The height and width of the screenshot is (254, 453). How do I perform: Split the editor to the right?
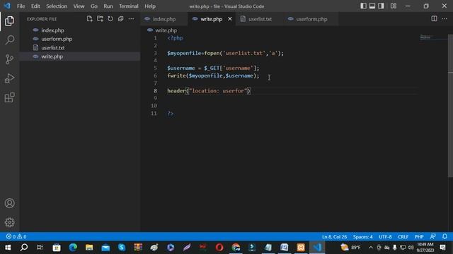pyautogui.click(x=434, y=19)
